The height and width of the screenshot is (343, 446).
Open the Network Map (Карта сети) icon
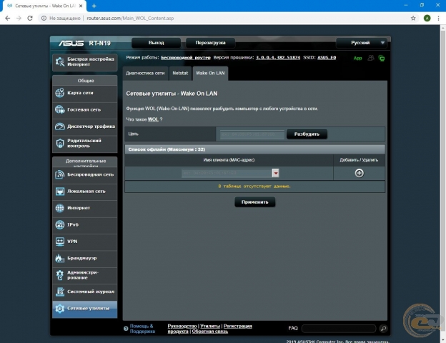[60, 93]
